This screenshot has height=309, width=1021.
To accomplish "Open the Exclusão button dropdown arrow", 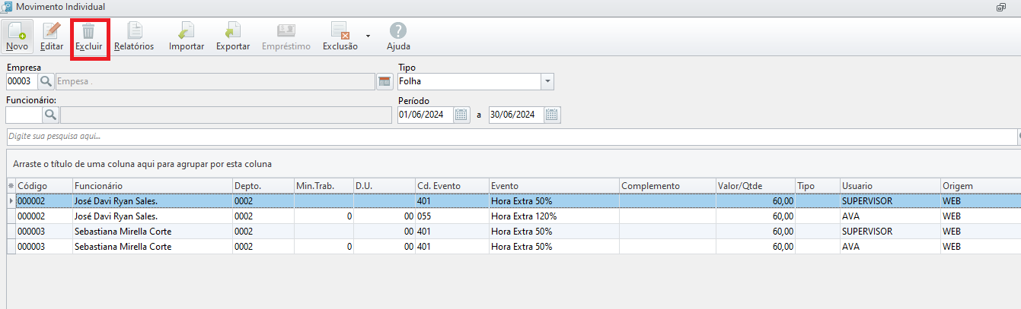I will pyautogui.click(x=368, y=36).
